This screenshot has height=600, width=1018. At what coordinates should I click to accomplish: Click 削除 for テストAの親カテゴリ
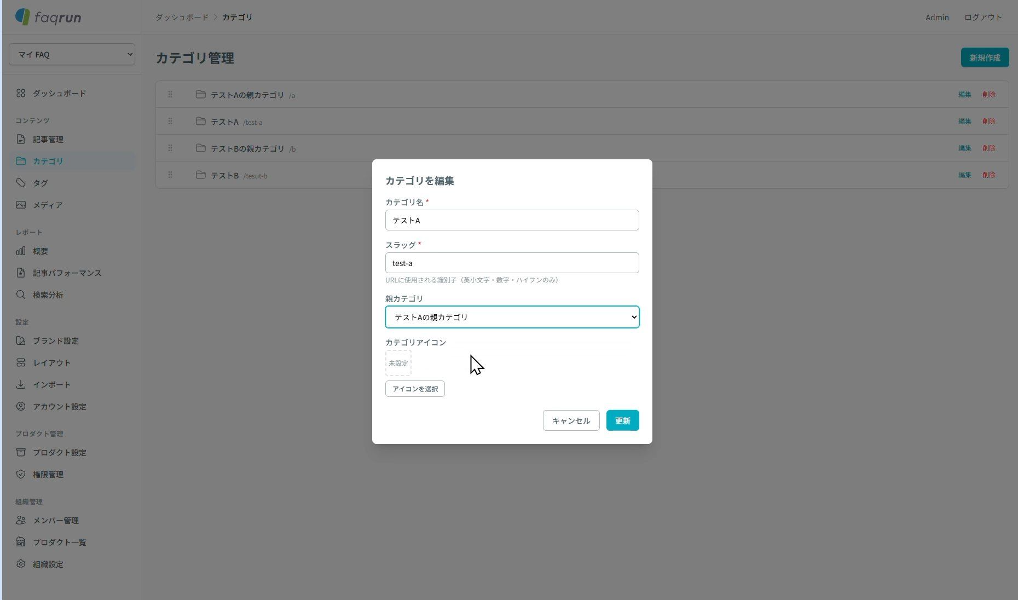tap(988, 95)
